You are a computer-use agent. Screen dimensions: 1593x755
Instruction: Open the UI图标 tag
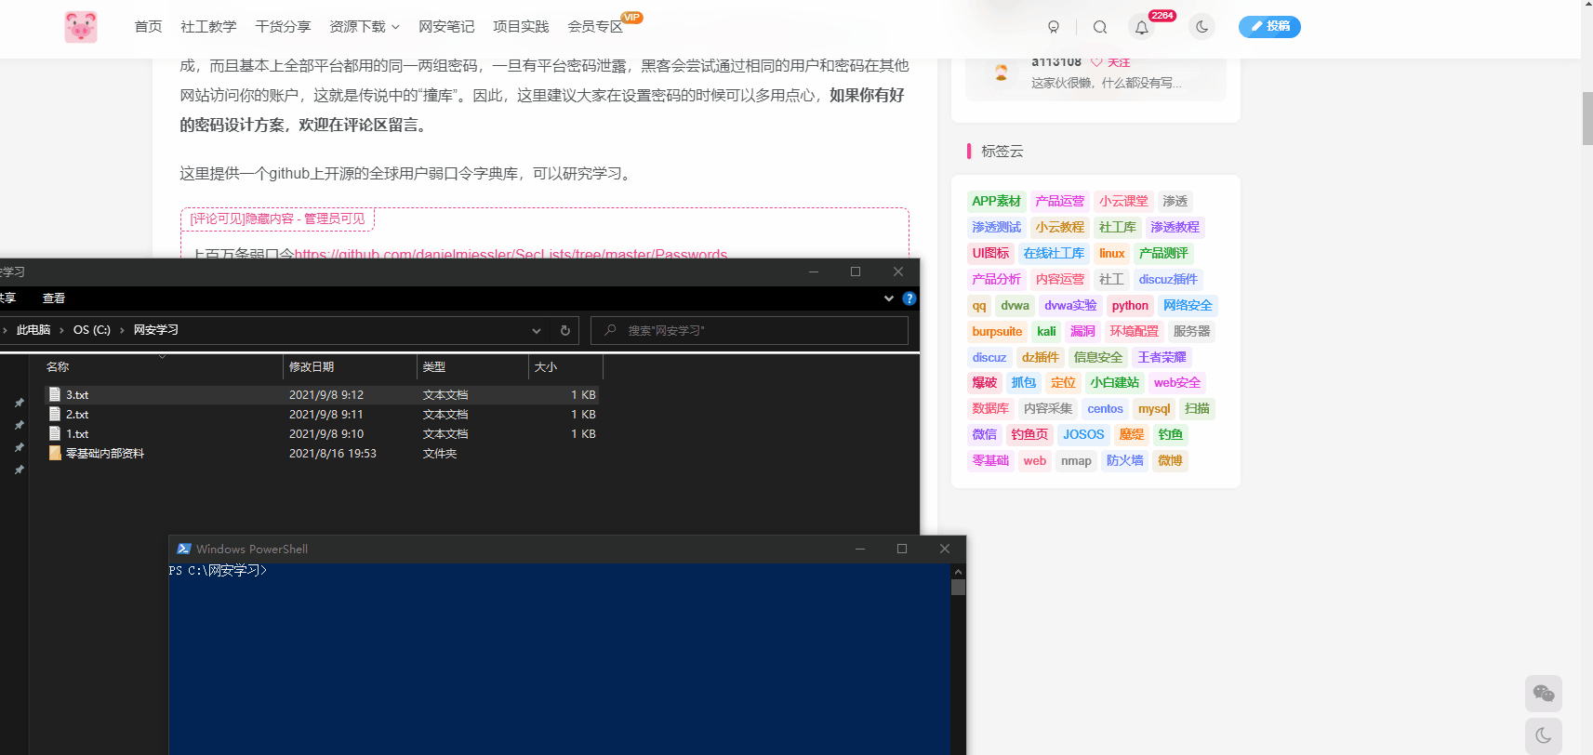[990, 253]
